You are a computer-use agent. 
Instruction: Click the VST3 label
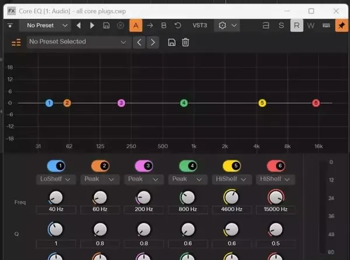coord(199,26)
